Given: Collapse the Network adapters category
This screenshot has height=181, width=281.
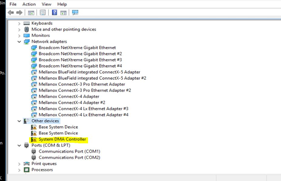Looking at the screenshot, I should [19, 41].
